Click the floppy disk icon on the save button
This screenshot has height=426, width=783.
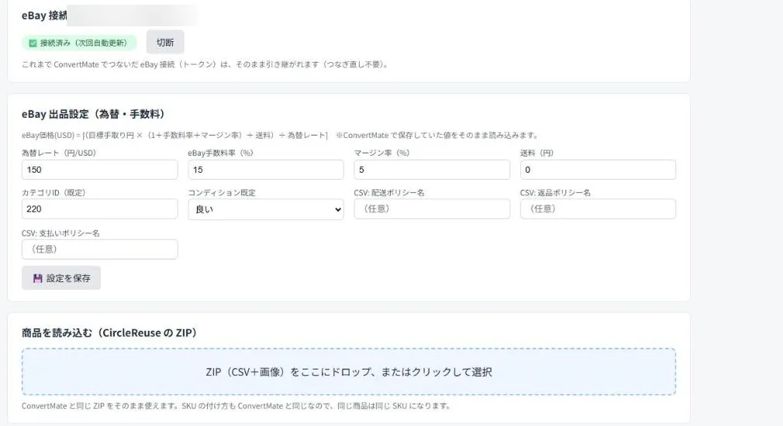37,278
